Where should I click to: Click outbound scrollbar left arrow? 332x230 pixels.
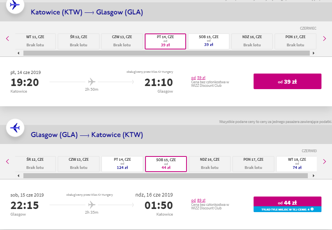point(18,53)
